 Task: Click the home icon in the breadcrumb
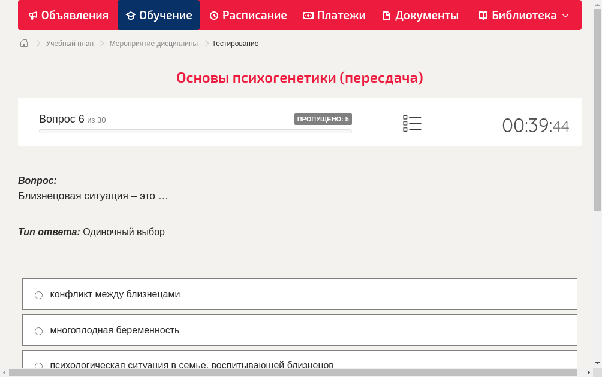click(x=23, y=43)
